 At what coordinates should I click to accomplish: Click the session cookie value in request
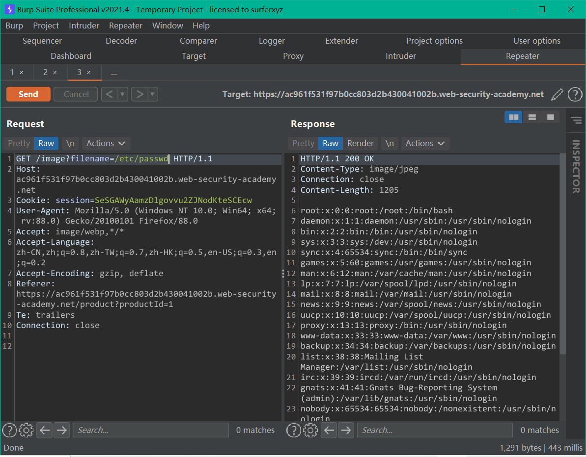click(173, 201)
